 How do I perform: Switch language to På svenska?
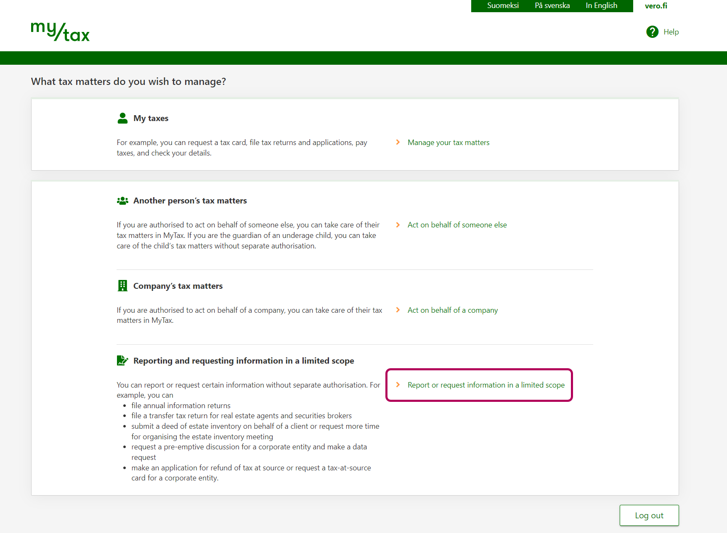(x=552, y=6)
